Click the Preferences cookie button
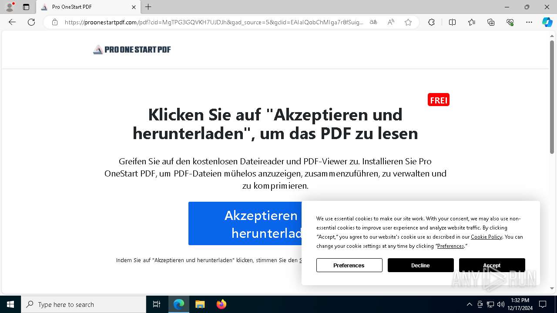 [x=349, y=265]
